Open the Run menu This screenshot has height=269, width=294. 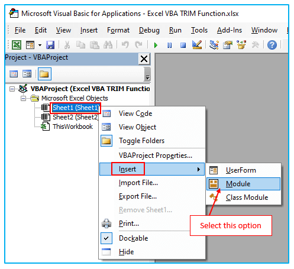tap(175, 30)
